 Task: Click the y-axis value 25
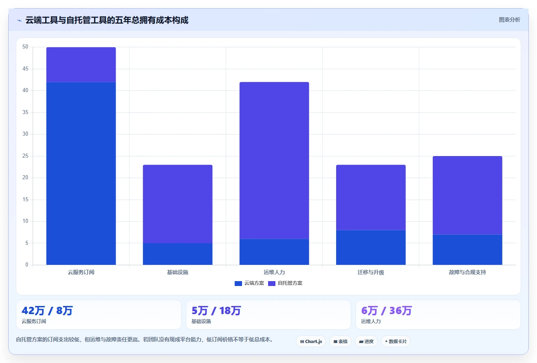point(25,156)
